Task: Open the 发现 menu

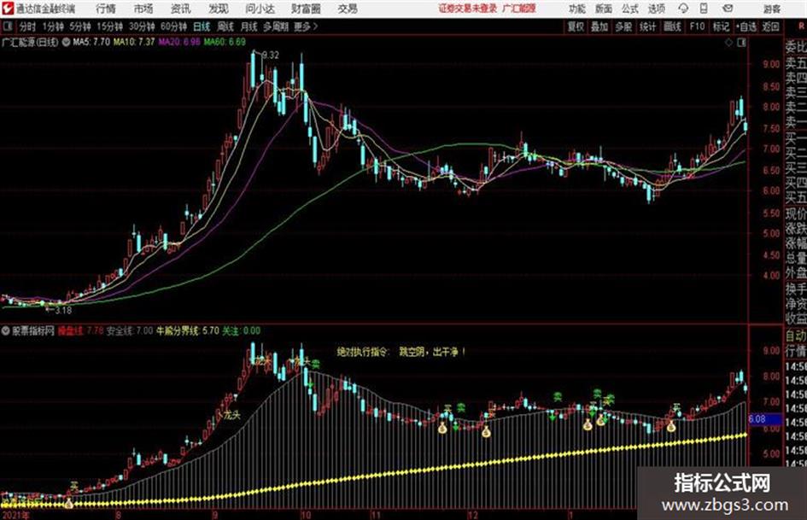Action: pos(219,9)
